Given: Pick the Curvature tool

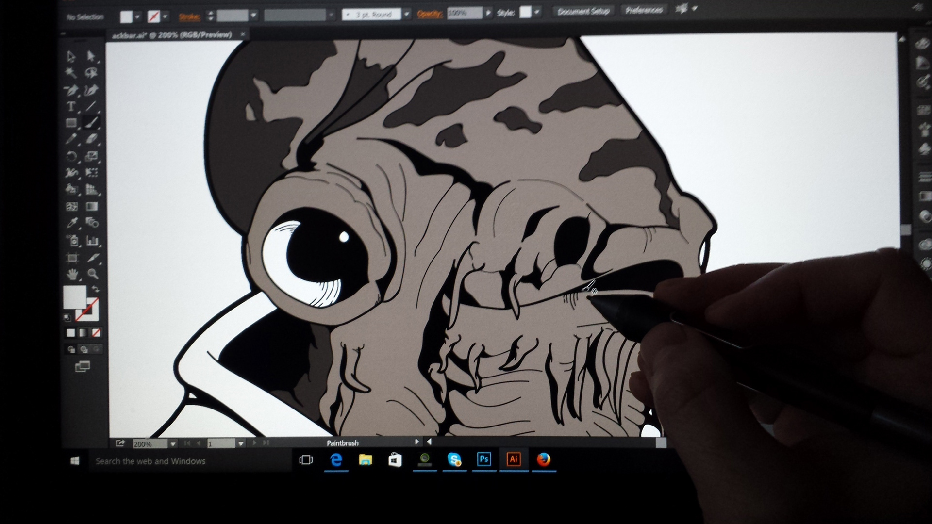Looking at the screenshot, I should pyautogui.click(x=91, y=90).
